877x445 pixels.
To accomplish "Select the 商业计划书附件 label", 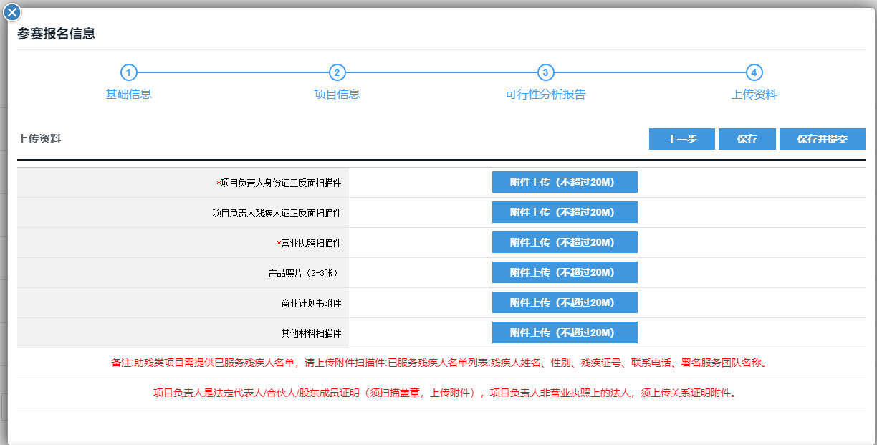I will click(x=312, y=303).
